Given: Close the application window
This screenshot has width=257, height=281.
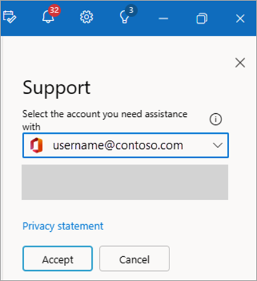Looking at the screenshot, I should (x=240, y=18).
